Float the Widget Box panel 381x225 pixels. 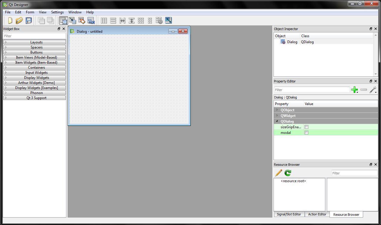pos(59,29)
